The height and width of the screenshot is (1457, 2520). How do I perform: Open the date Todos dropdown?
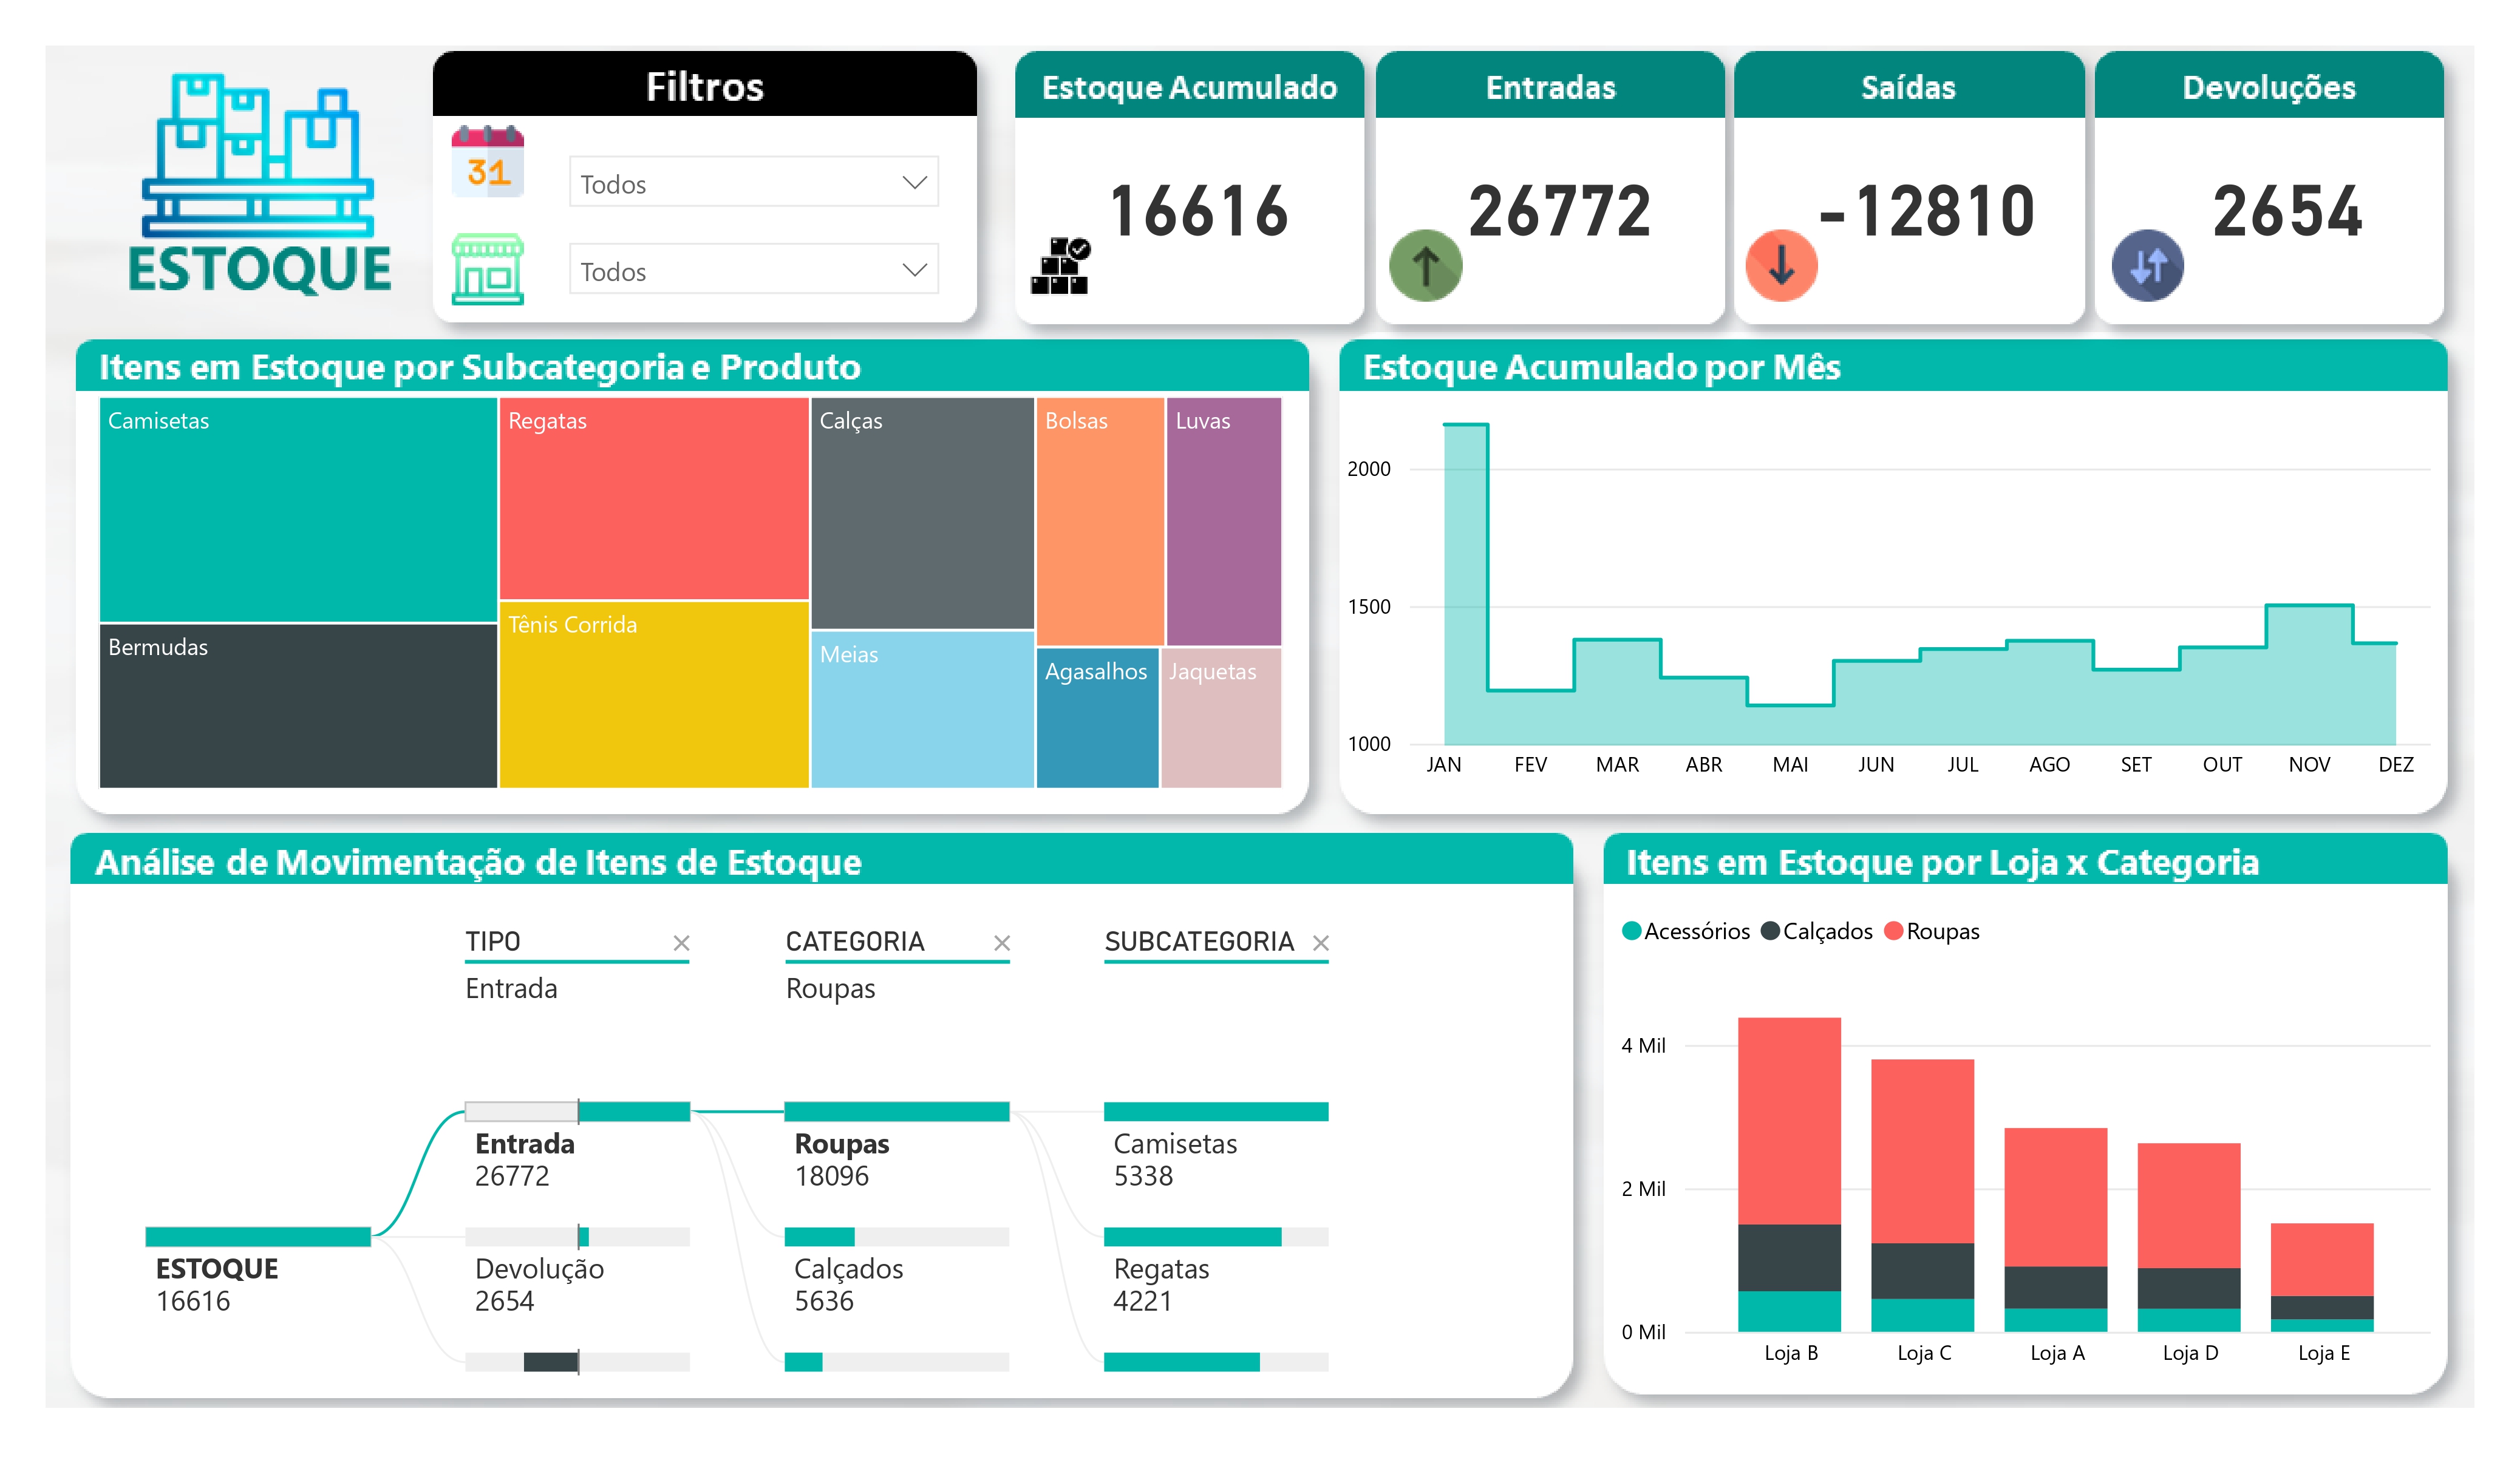[x=753, y=182]
